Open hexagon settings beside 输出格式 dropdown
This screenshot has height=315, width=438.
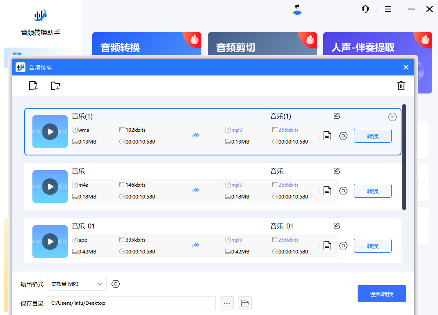(x=115, y=284)
